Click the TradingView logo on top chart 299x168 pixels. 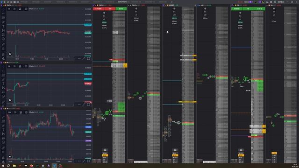10,54
